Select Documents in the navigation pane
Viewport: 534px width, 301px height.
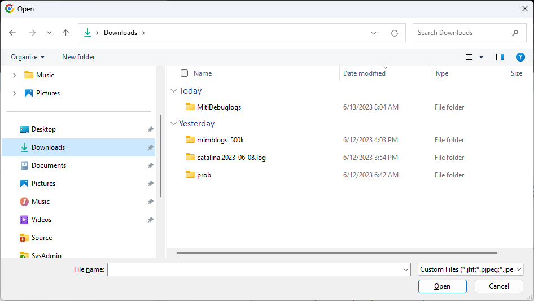(x=49, y=165)
